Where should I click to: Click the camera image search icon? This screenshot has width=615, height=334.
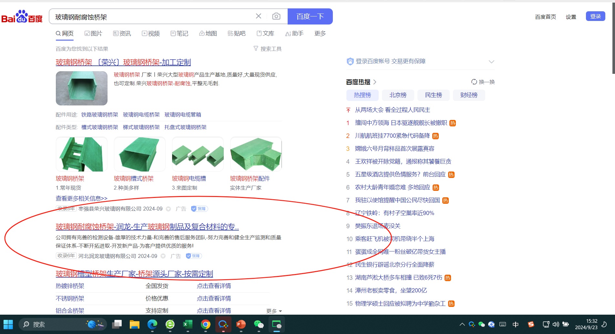276,16
